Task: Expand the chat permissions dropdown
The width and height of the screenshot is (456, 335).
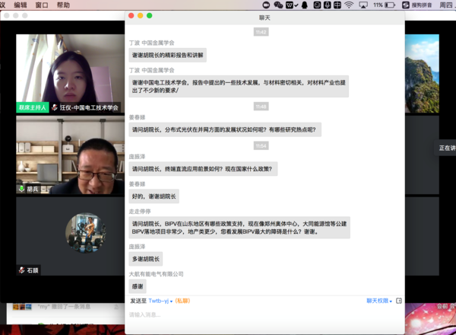Action: coord(379,301)
